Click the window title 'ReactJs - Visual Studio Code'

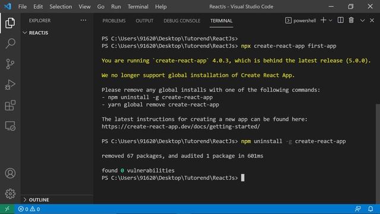click(x=241, y=7)
